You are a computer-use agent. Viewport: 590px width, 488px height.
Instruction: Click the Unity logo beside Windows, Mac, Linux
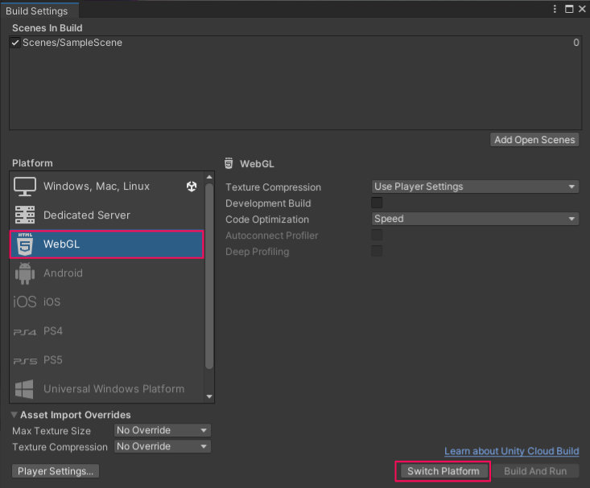(192, 186)
